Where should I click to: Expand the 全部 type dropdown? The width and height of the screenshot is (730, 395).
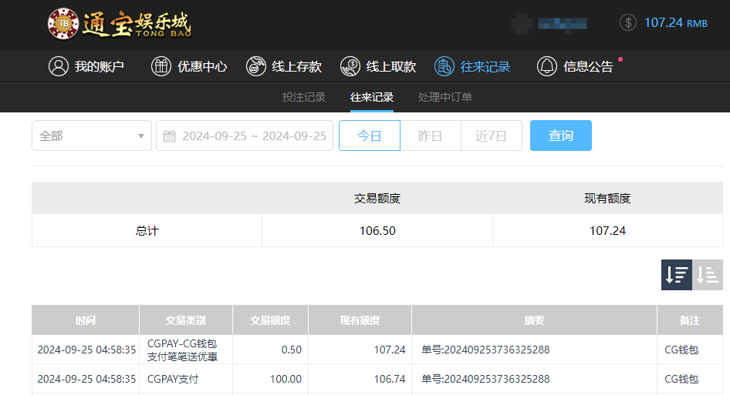coord(92,136)
